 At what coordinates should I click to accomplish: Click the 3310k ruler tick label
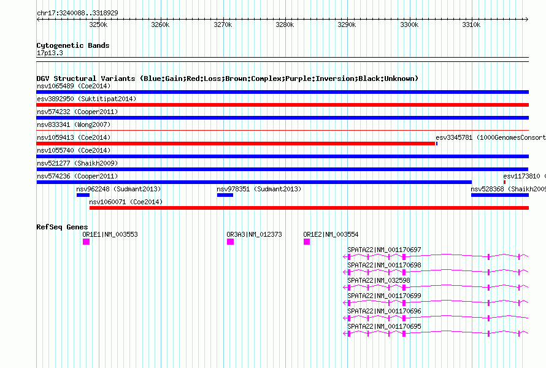tap(471, 25)
